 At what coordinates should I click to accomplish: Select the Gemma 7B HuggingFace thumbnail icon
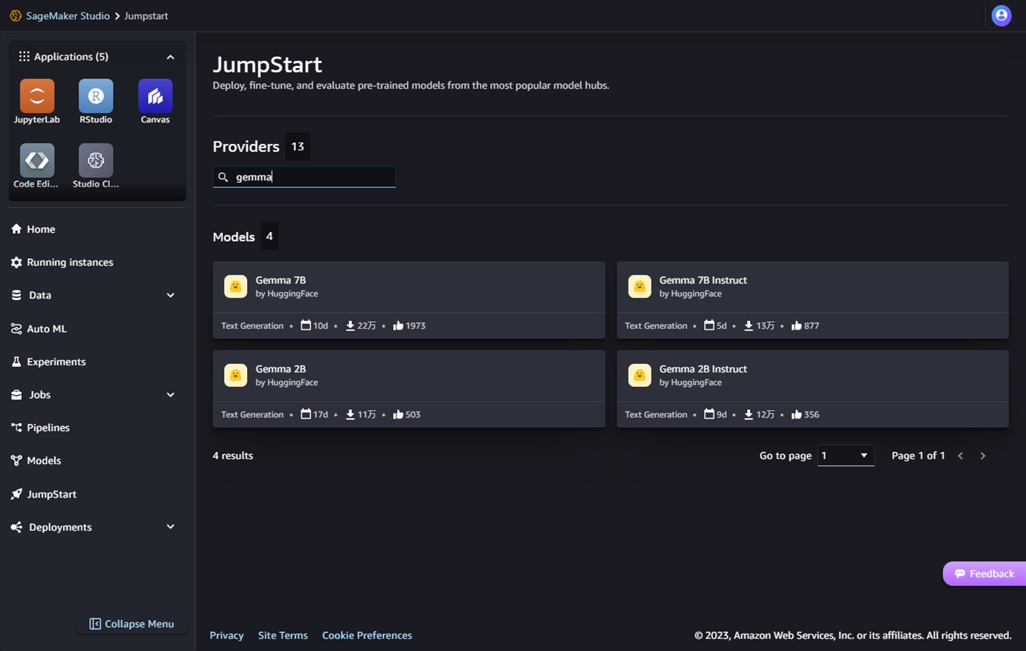[x=235, y=286]
